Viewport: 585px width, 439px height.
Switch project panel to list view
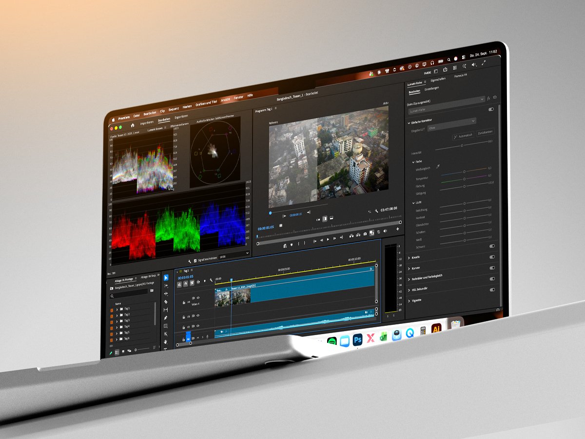tap(117, 352)
